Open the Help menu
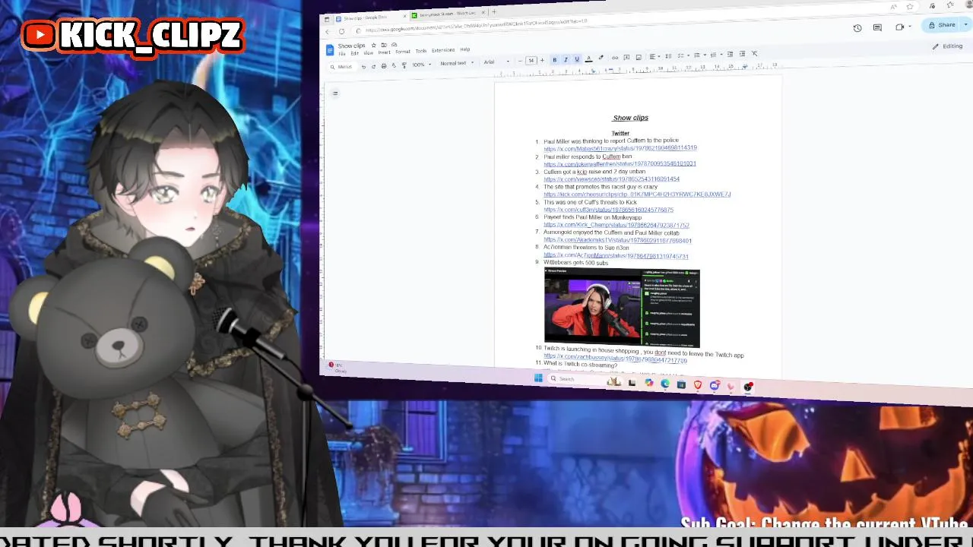Screen dimensions: 973x547 [465, 49]
